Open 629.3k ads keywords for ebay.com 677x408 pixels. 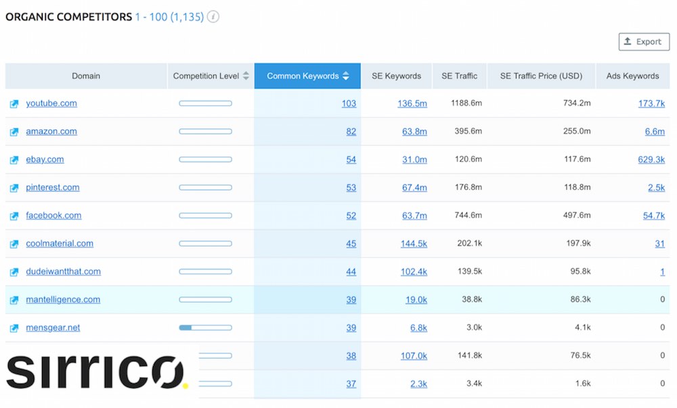(x=651, y=159)
